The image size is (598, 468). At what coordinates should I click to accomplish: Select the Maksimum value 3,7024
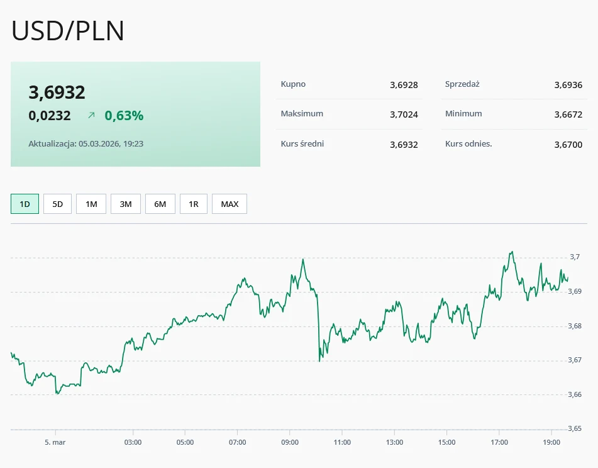(404, 114)
